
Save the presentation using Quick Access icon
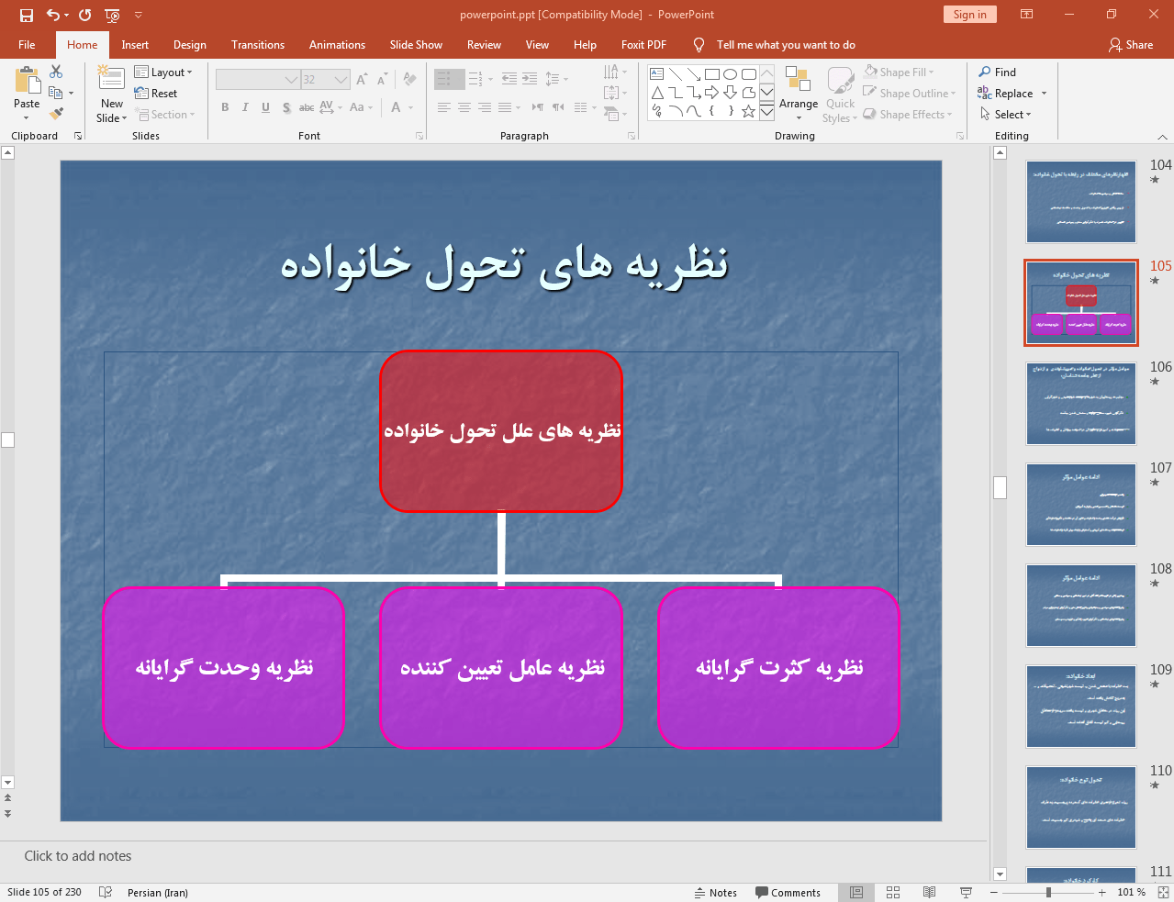[26, 15]
